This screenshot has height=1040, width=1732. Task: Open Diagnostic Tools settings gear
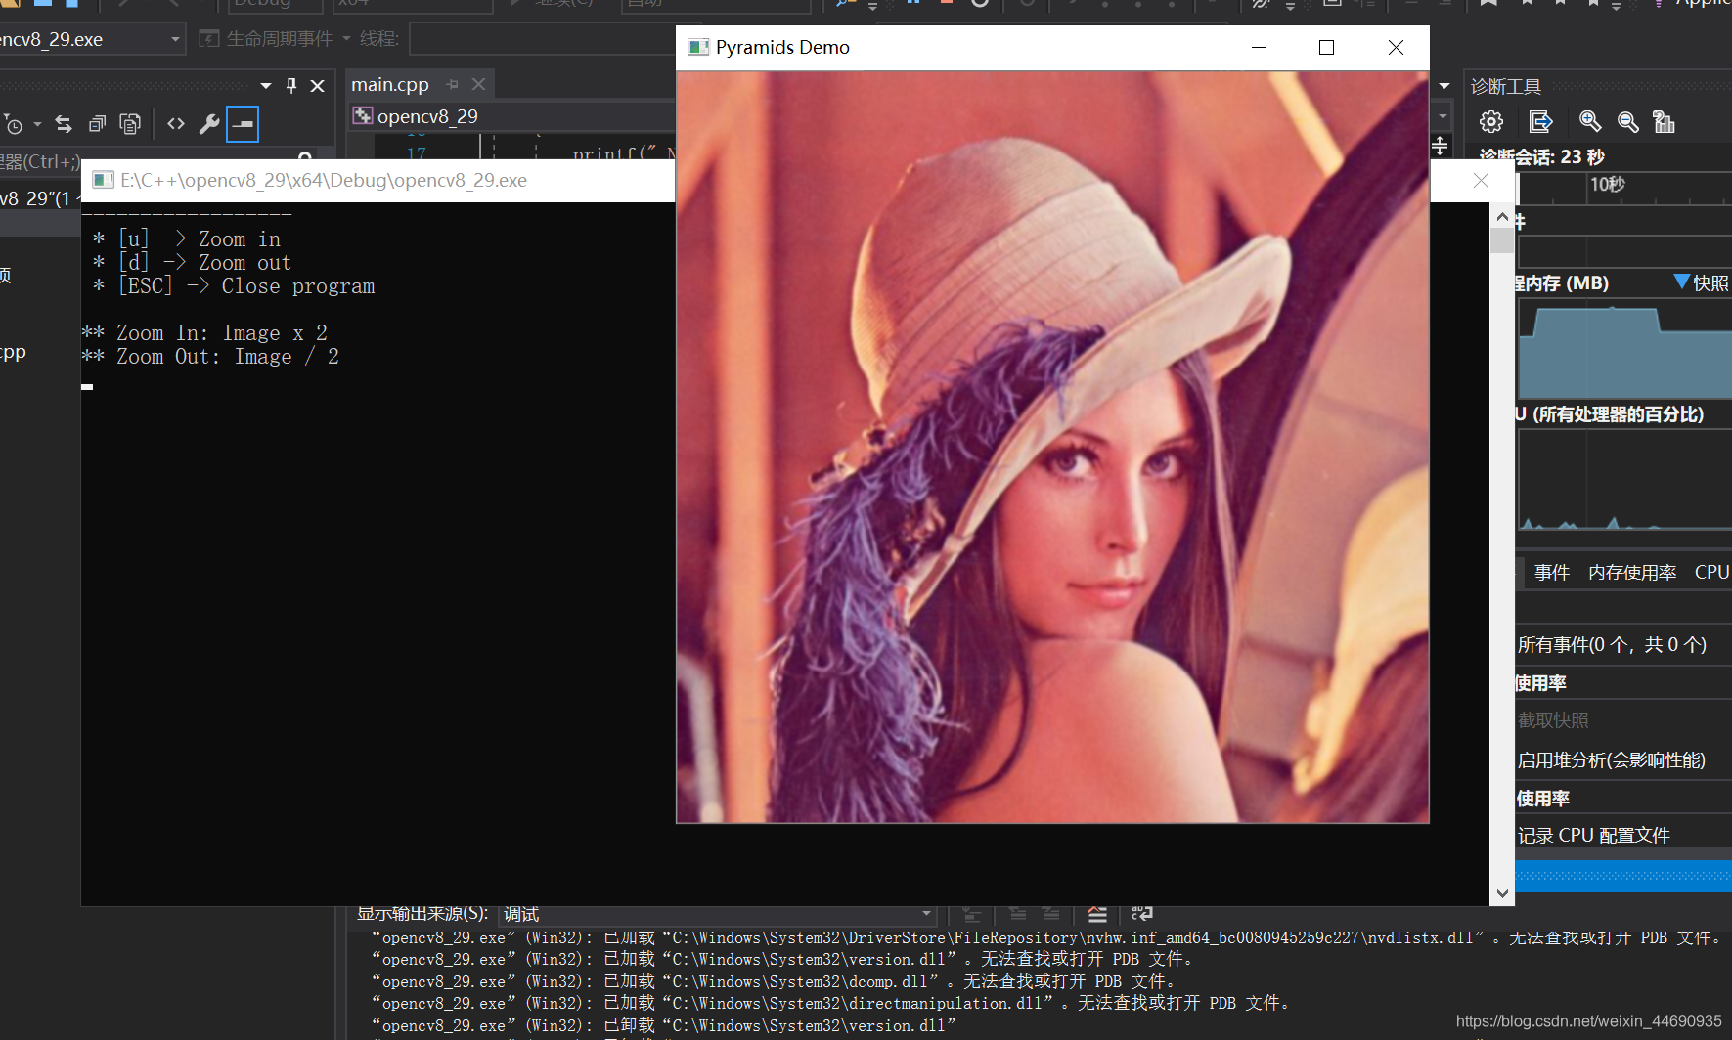pos(1490,121)
